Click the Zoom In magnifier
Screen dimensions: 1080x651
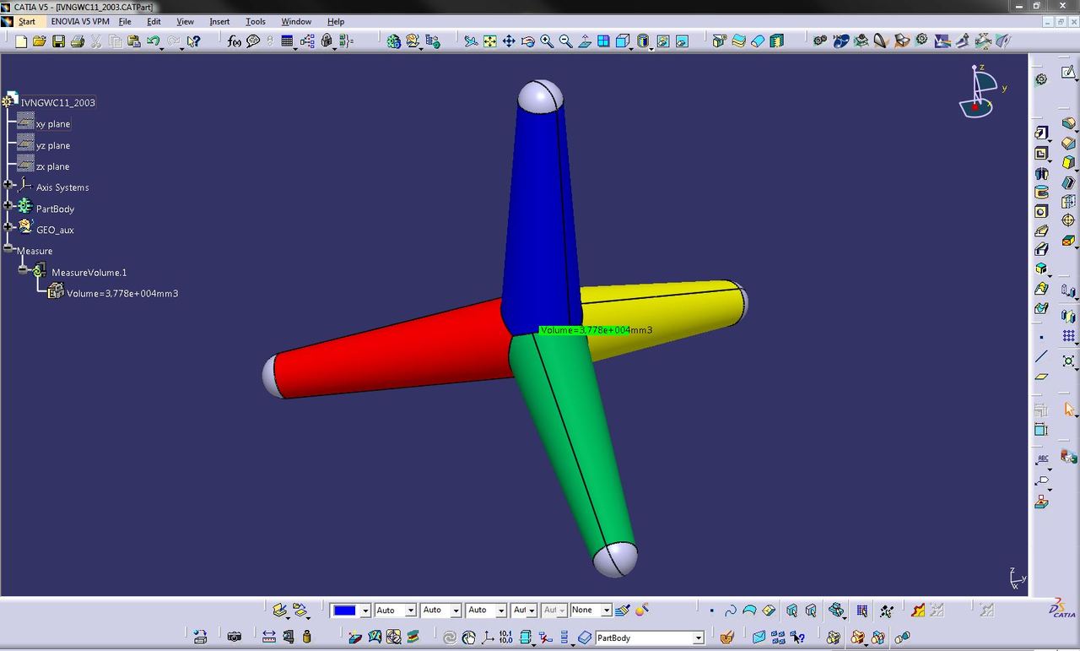pos(547,41)
